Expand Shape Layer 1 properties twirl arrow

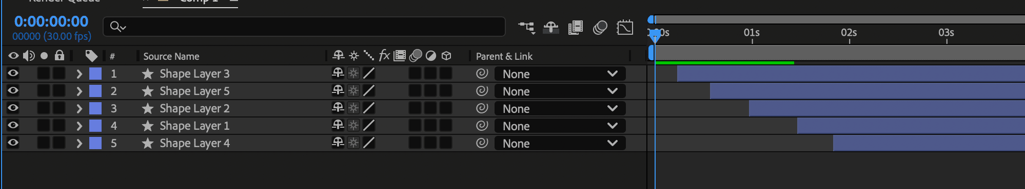coord(79,126)
